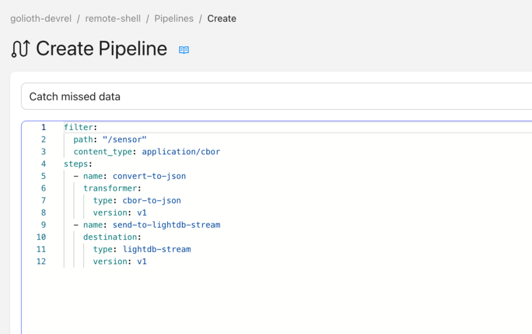
Task: Click the filter: line in editor
Action: pyautogui.click(x=81, y=127)
